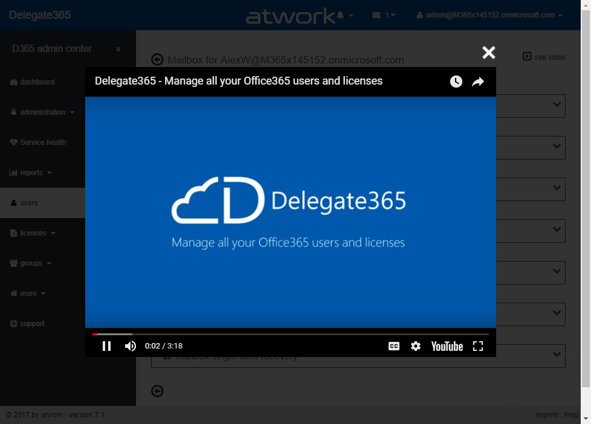This screenshot has height=424, width=591.
Task: Click the see video link
Action: (x=544, y=57)
